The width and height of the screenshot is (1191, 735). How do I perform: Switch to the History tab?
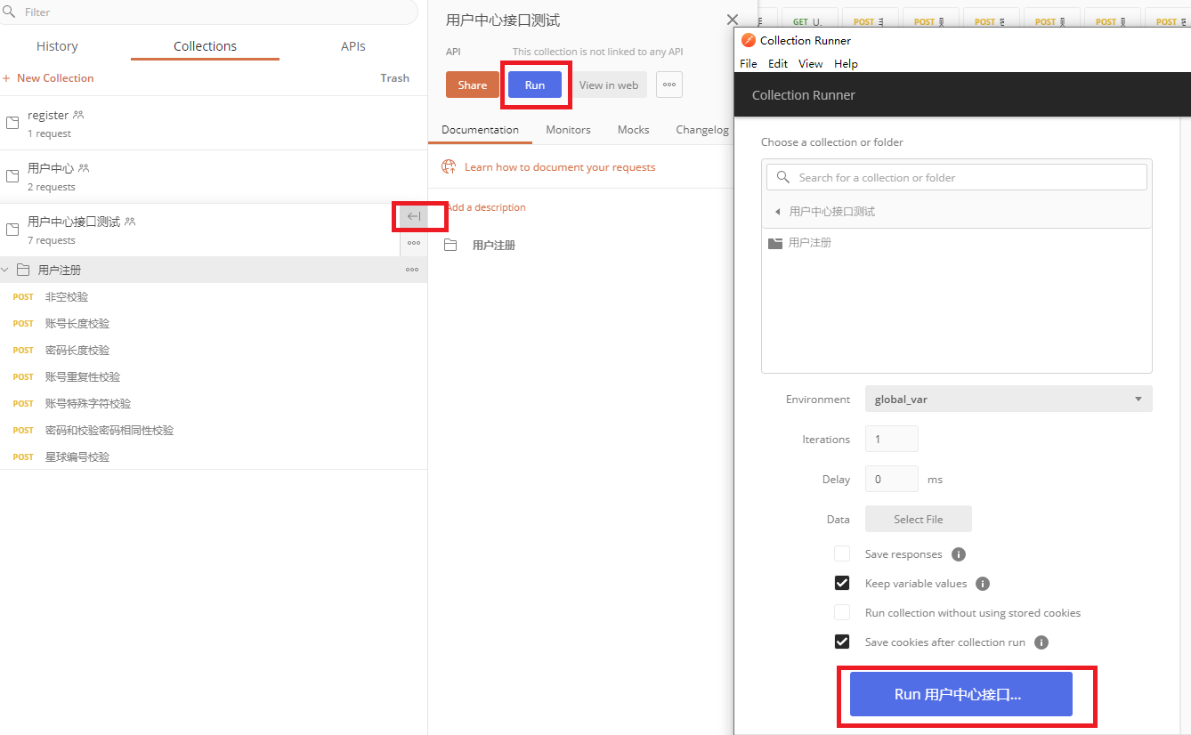[57, 46]
